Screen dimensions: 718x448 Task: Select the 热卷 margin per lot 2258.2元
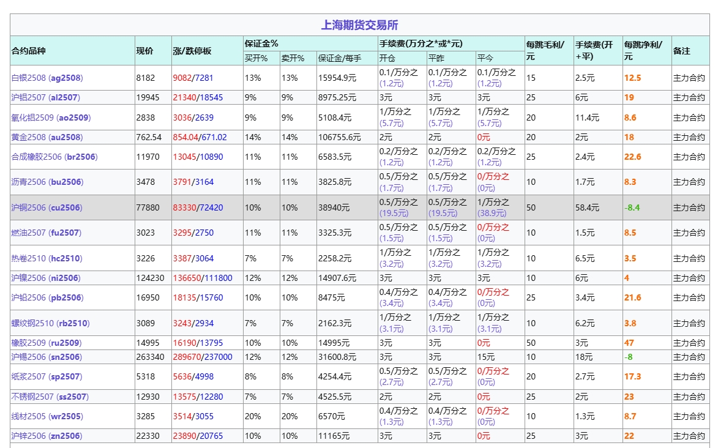coord(335,259)
